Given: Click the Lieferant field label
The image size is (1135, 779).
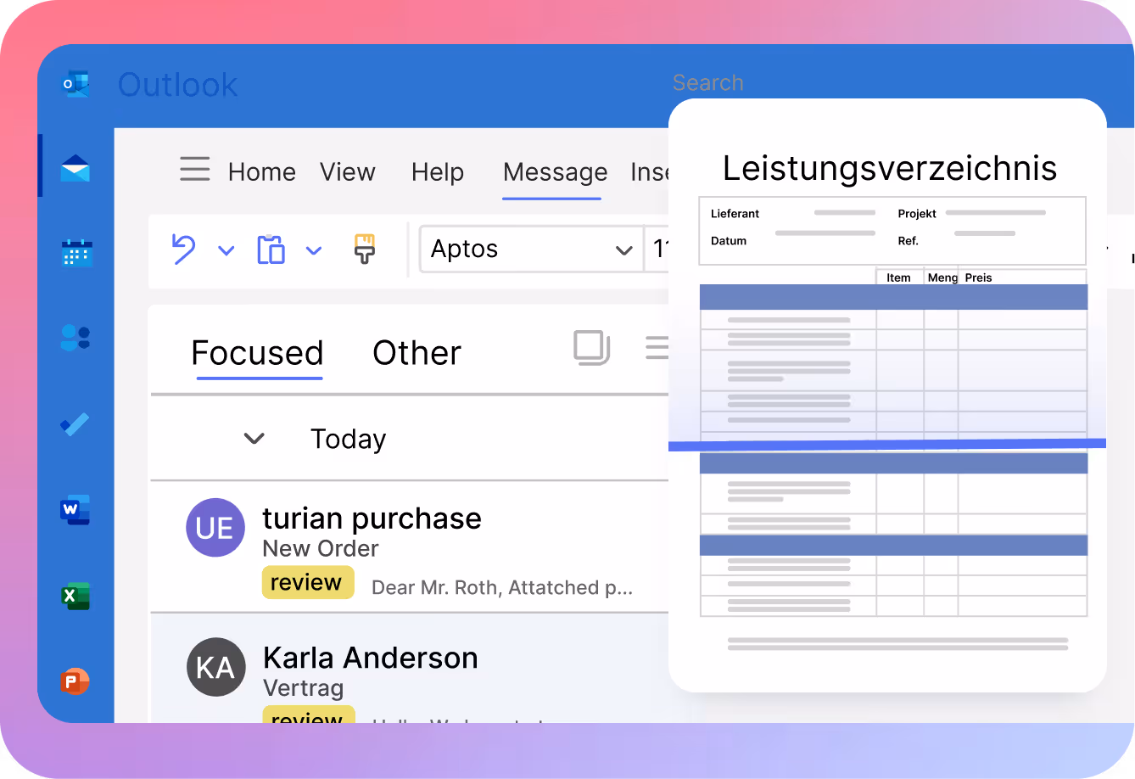Looking at the screenshot, I should (735, 214).
